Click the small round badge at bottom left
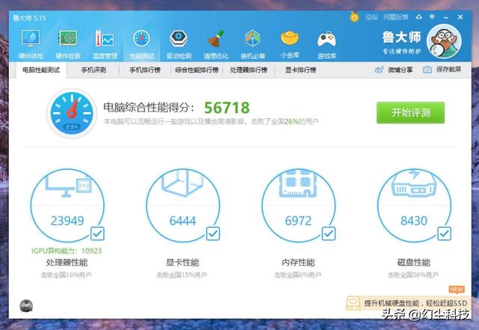 click(26, 305)
